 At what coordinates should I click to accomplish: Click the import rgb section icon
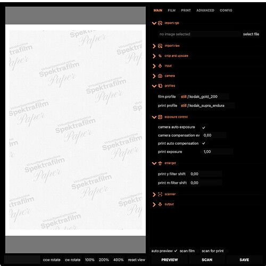(x=160, y=23)
